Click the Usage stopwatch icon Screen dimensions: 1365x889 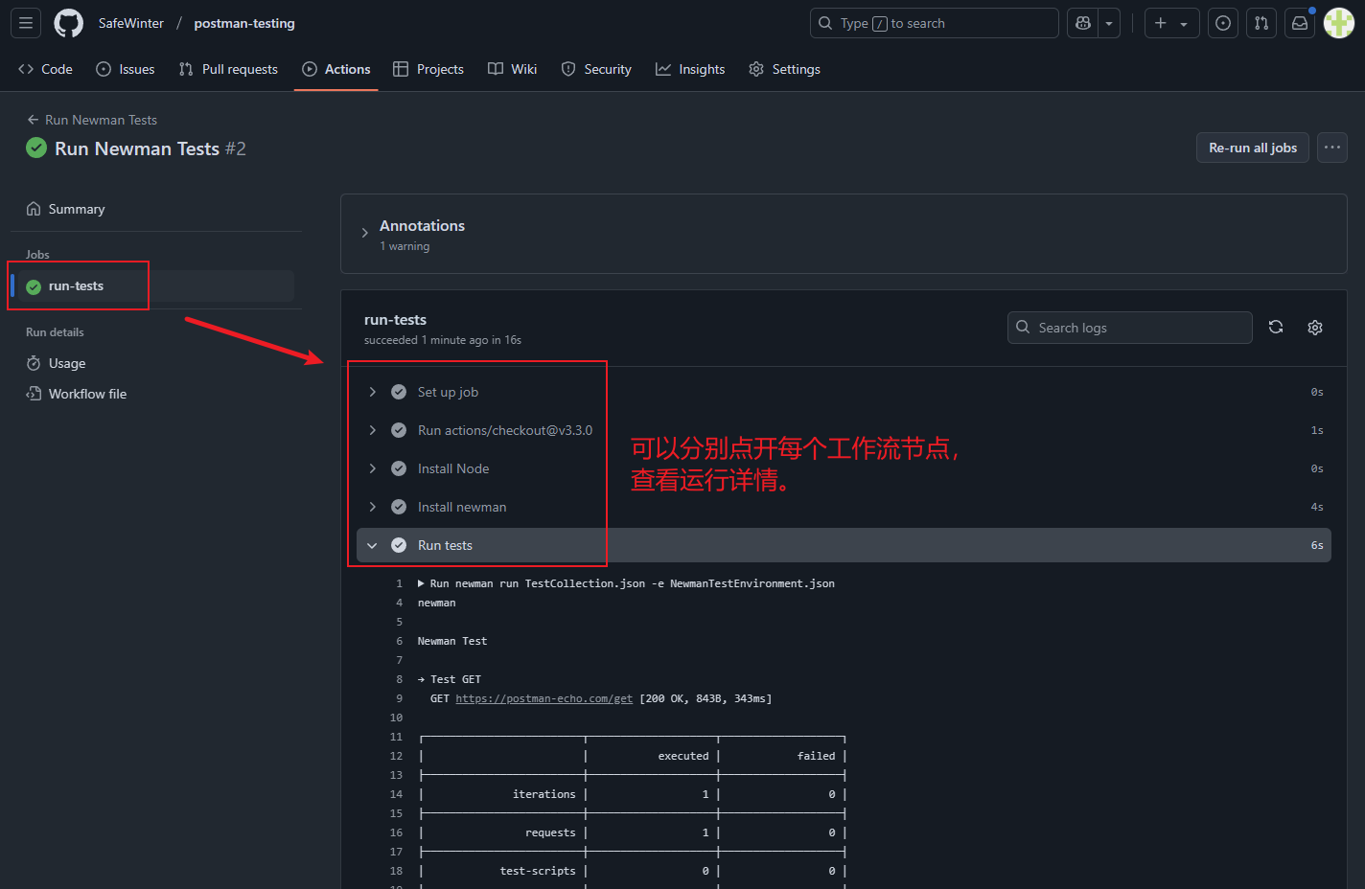coord(34,363)
